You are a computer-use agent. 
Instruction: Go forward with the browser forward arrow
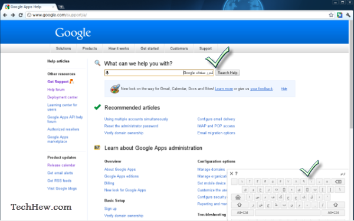[13, 15]
